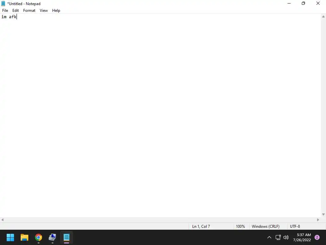Click the vertical scrollbar up arrow

(323, 17)
